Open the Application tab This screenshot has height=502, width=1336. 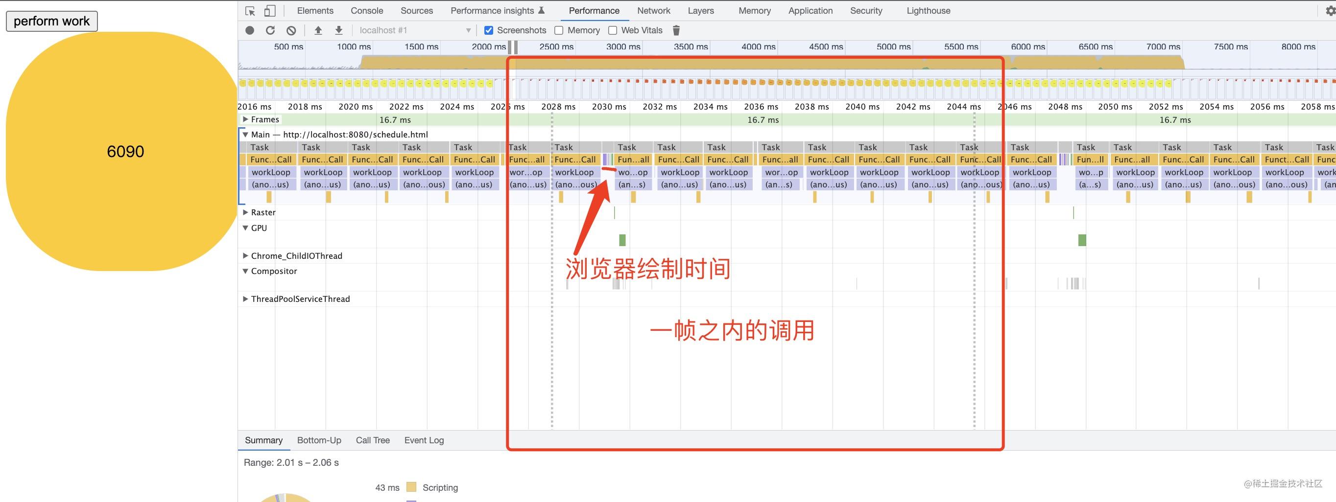(810, 11)
